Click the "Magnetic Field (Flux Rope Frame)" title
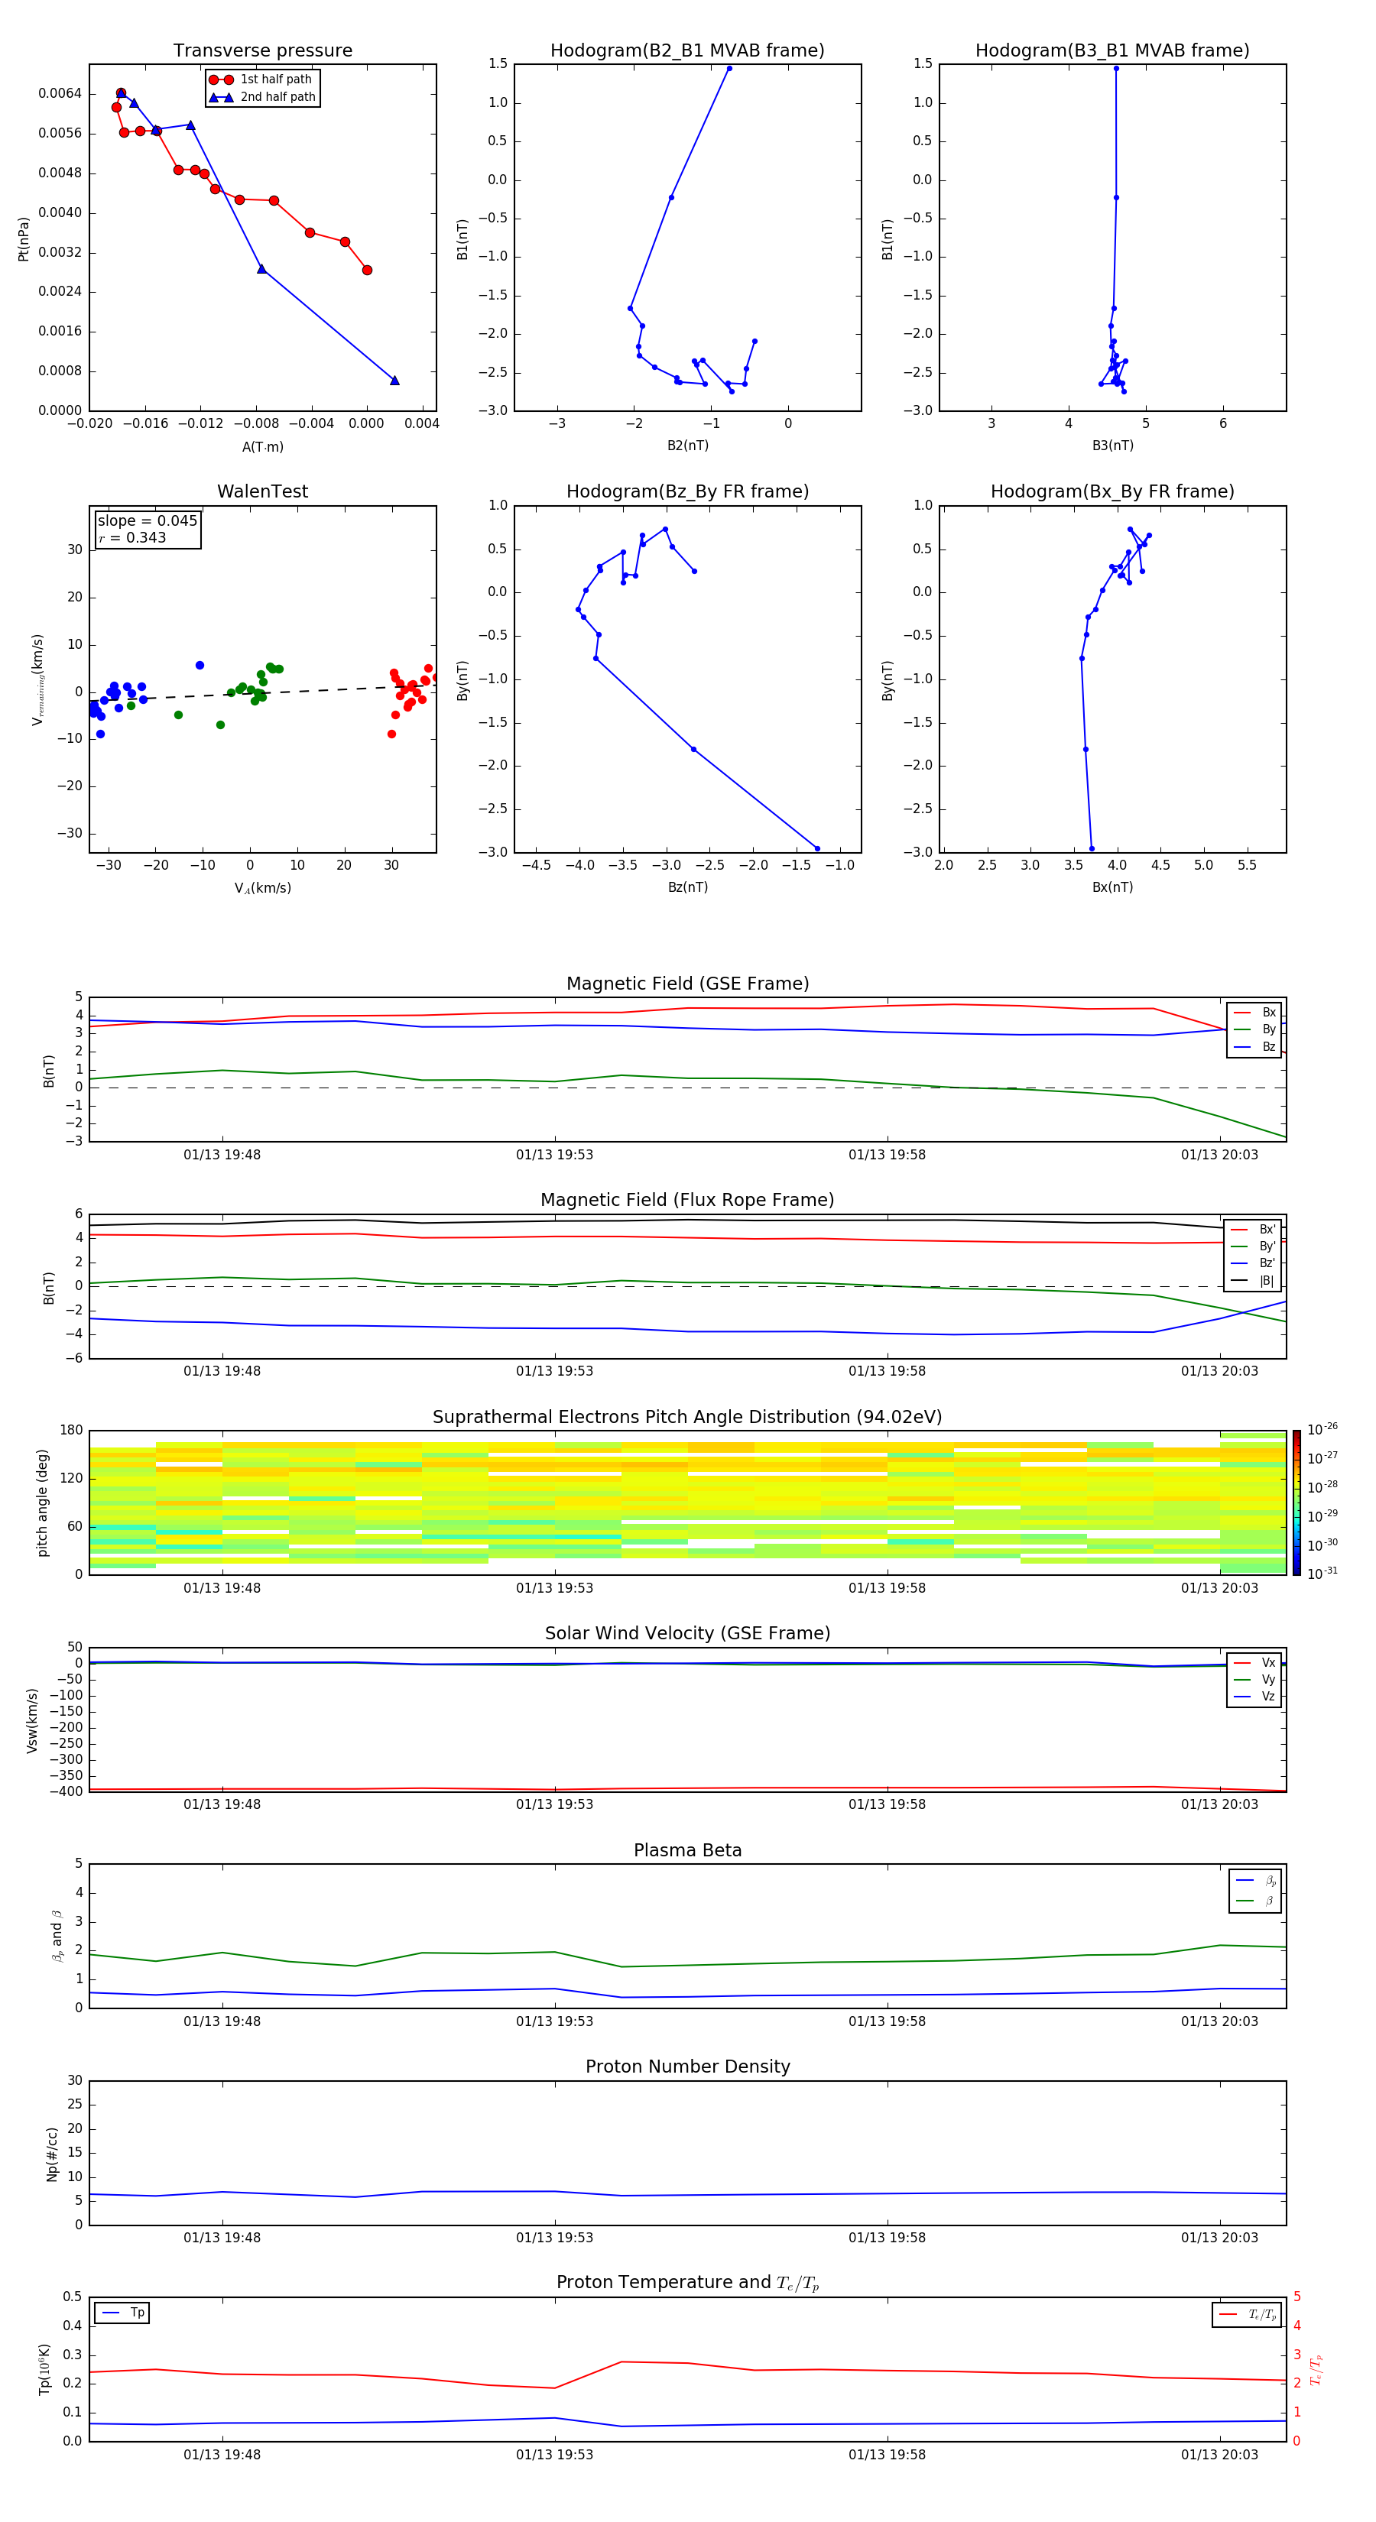This screenshot has height=2522, width=1376. [687, 1201]
